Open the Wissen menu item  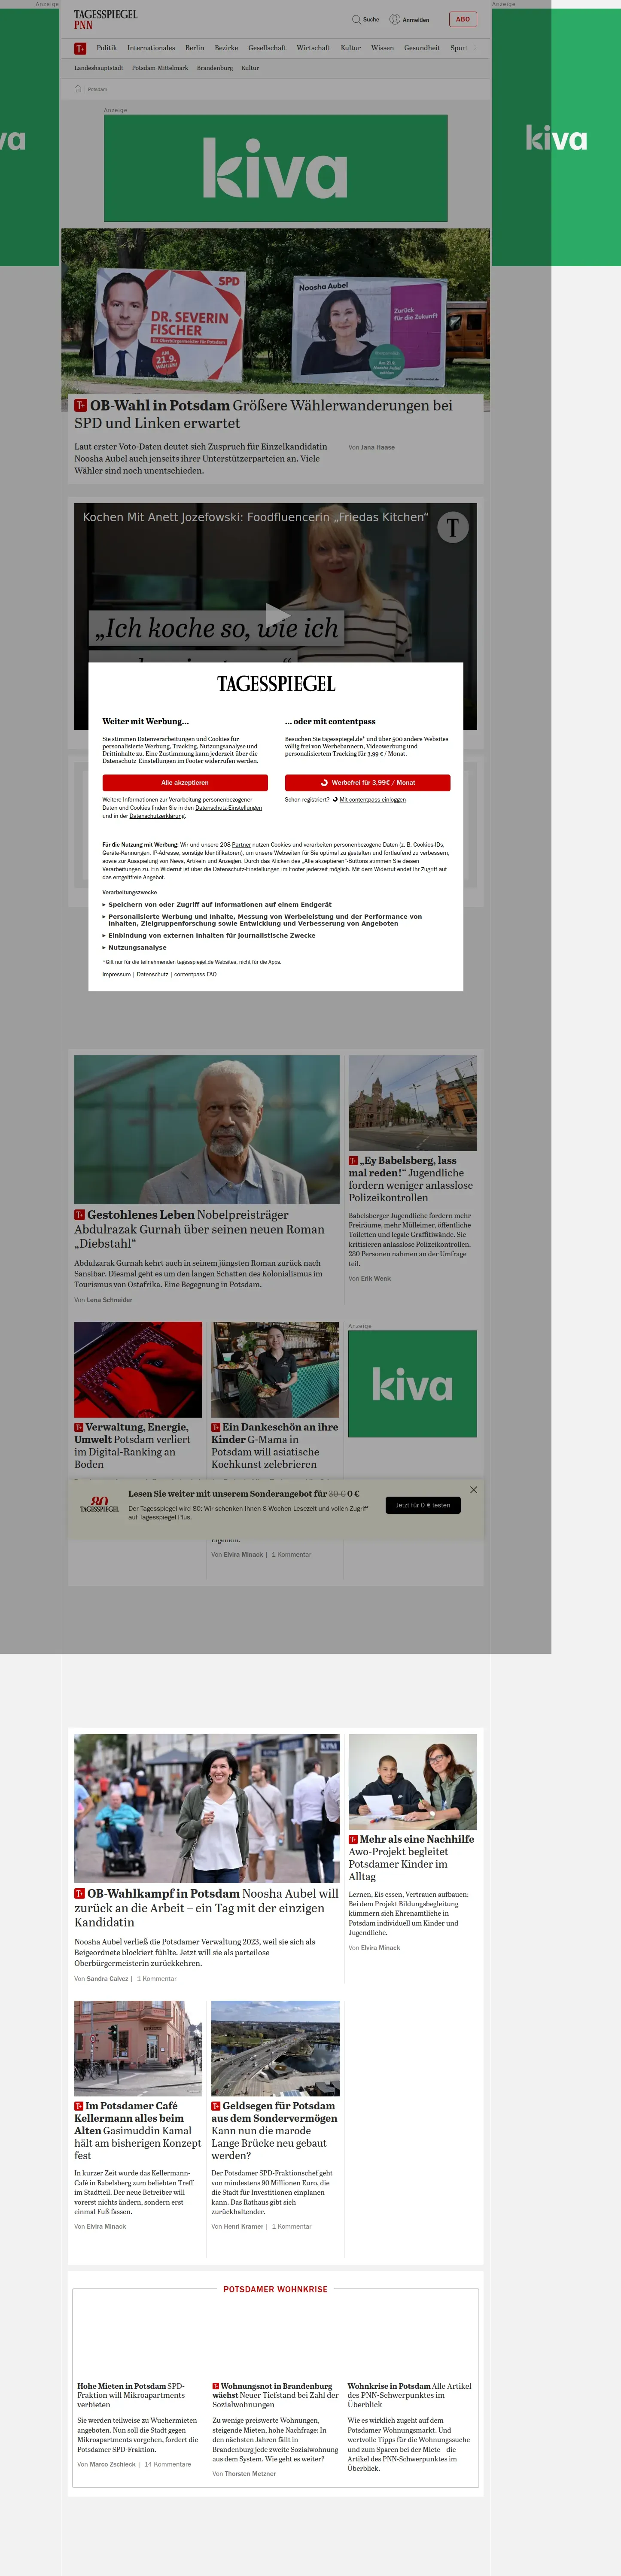[382, 48]
